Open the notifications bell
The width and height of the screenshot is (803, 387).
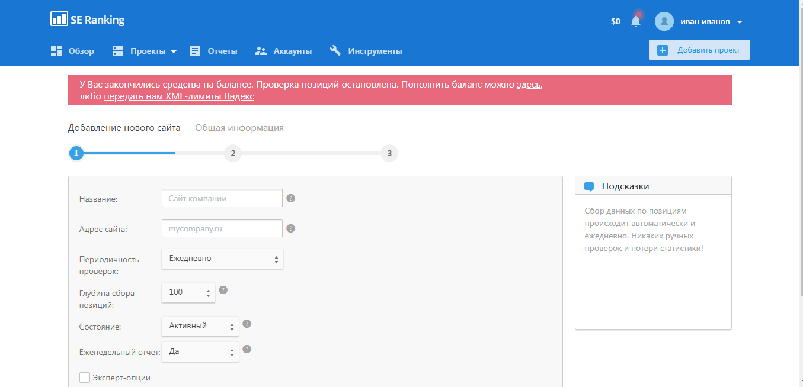tap(636, 21)
